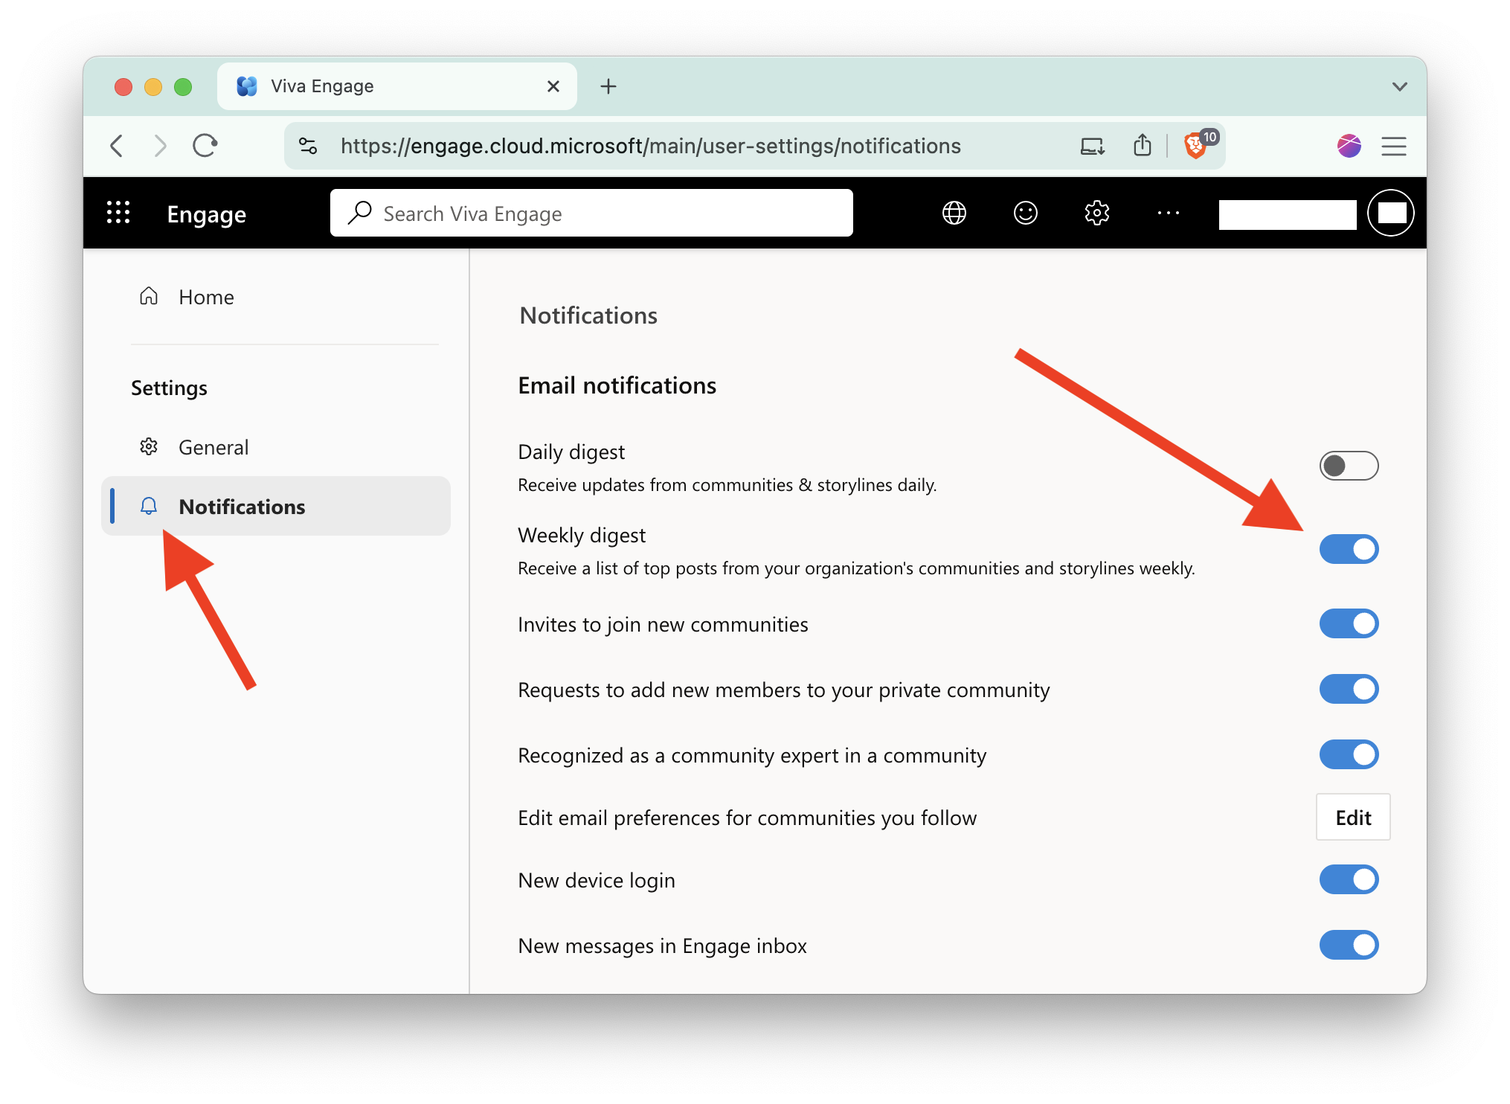Click the Engage app title link
1510x1104 pixels.
pos(206,214)
